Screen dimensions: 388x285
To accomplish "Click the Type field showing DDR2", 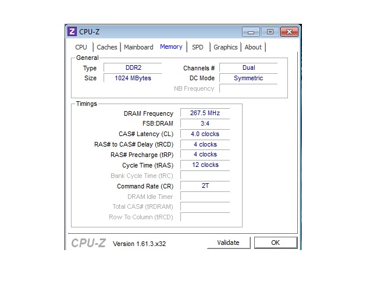I will click(x=133, y=68).
